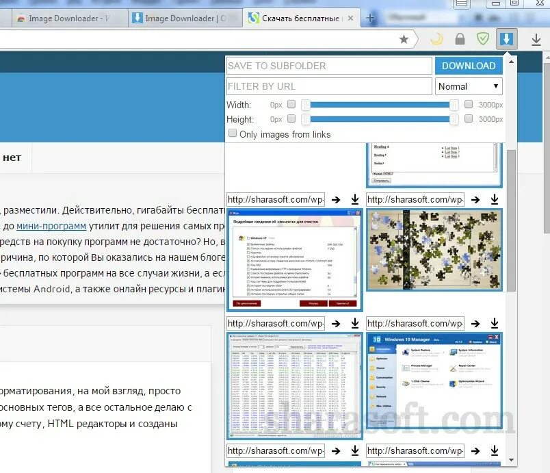Viewport: 550px width, 473px height.
Task: Open URL arrow in bottom-right URL row
Action: 475,451
